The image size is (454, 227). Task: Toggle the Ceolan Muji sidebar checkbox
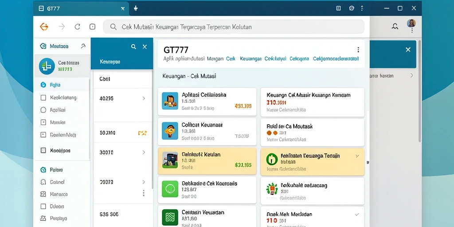(43, 135)
